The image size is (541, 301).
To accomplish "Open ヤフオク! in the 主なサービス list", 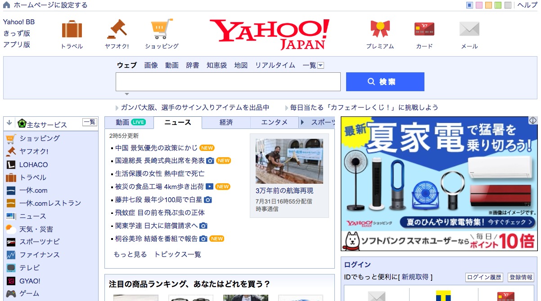I will coord(34,151).
